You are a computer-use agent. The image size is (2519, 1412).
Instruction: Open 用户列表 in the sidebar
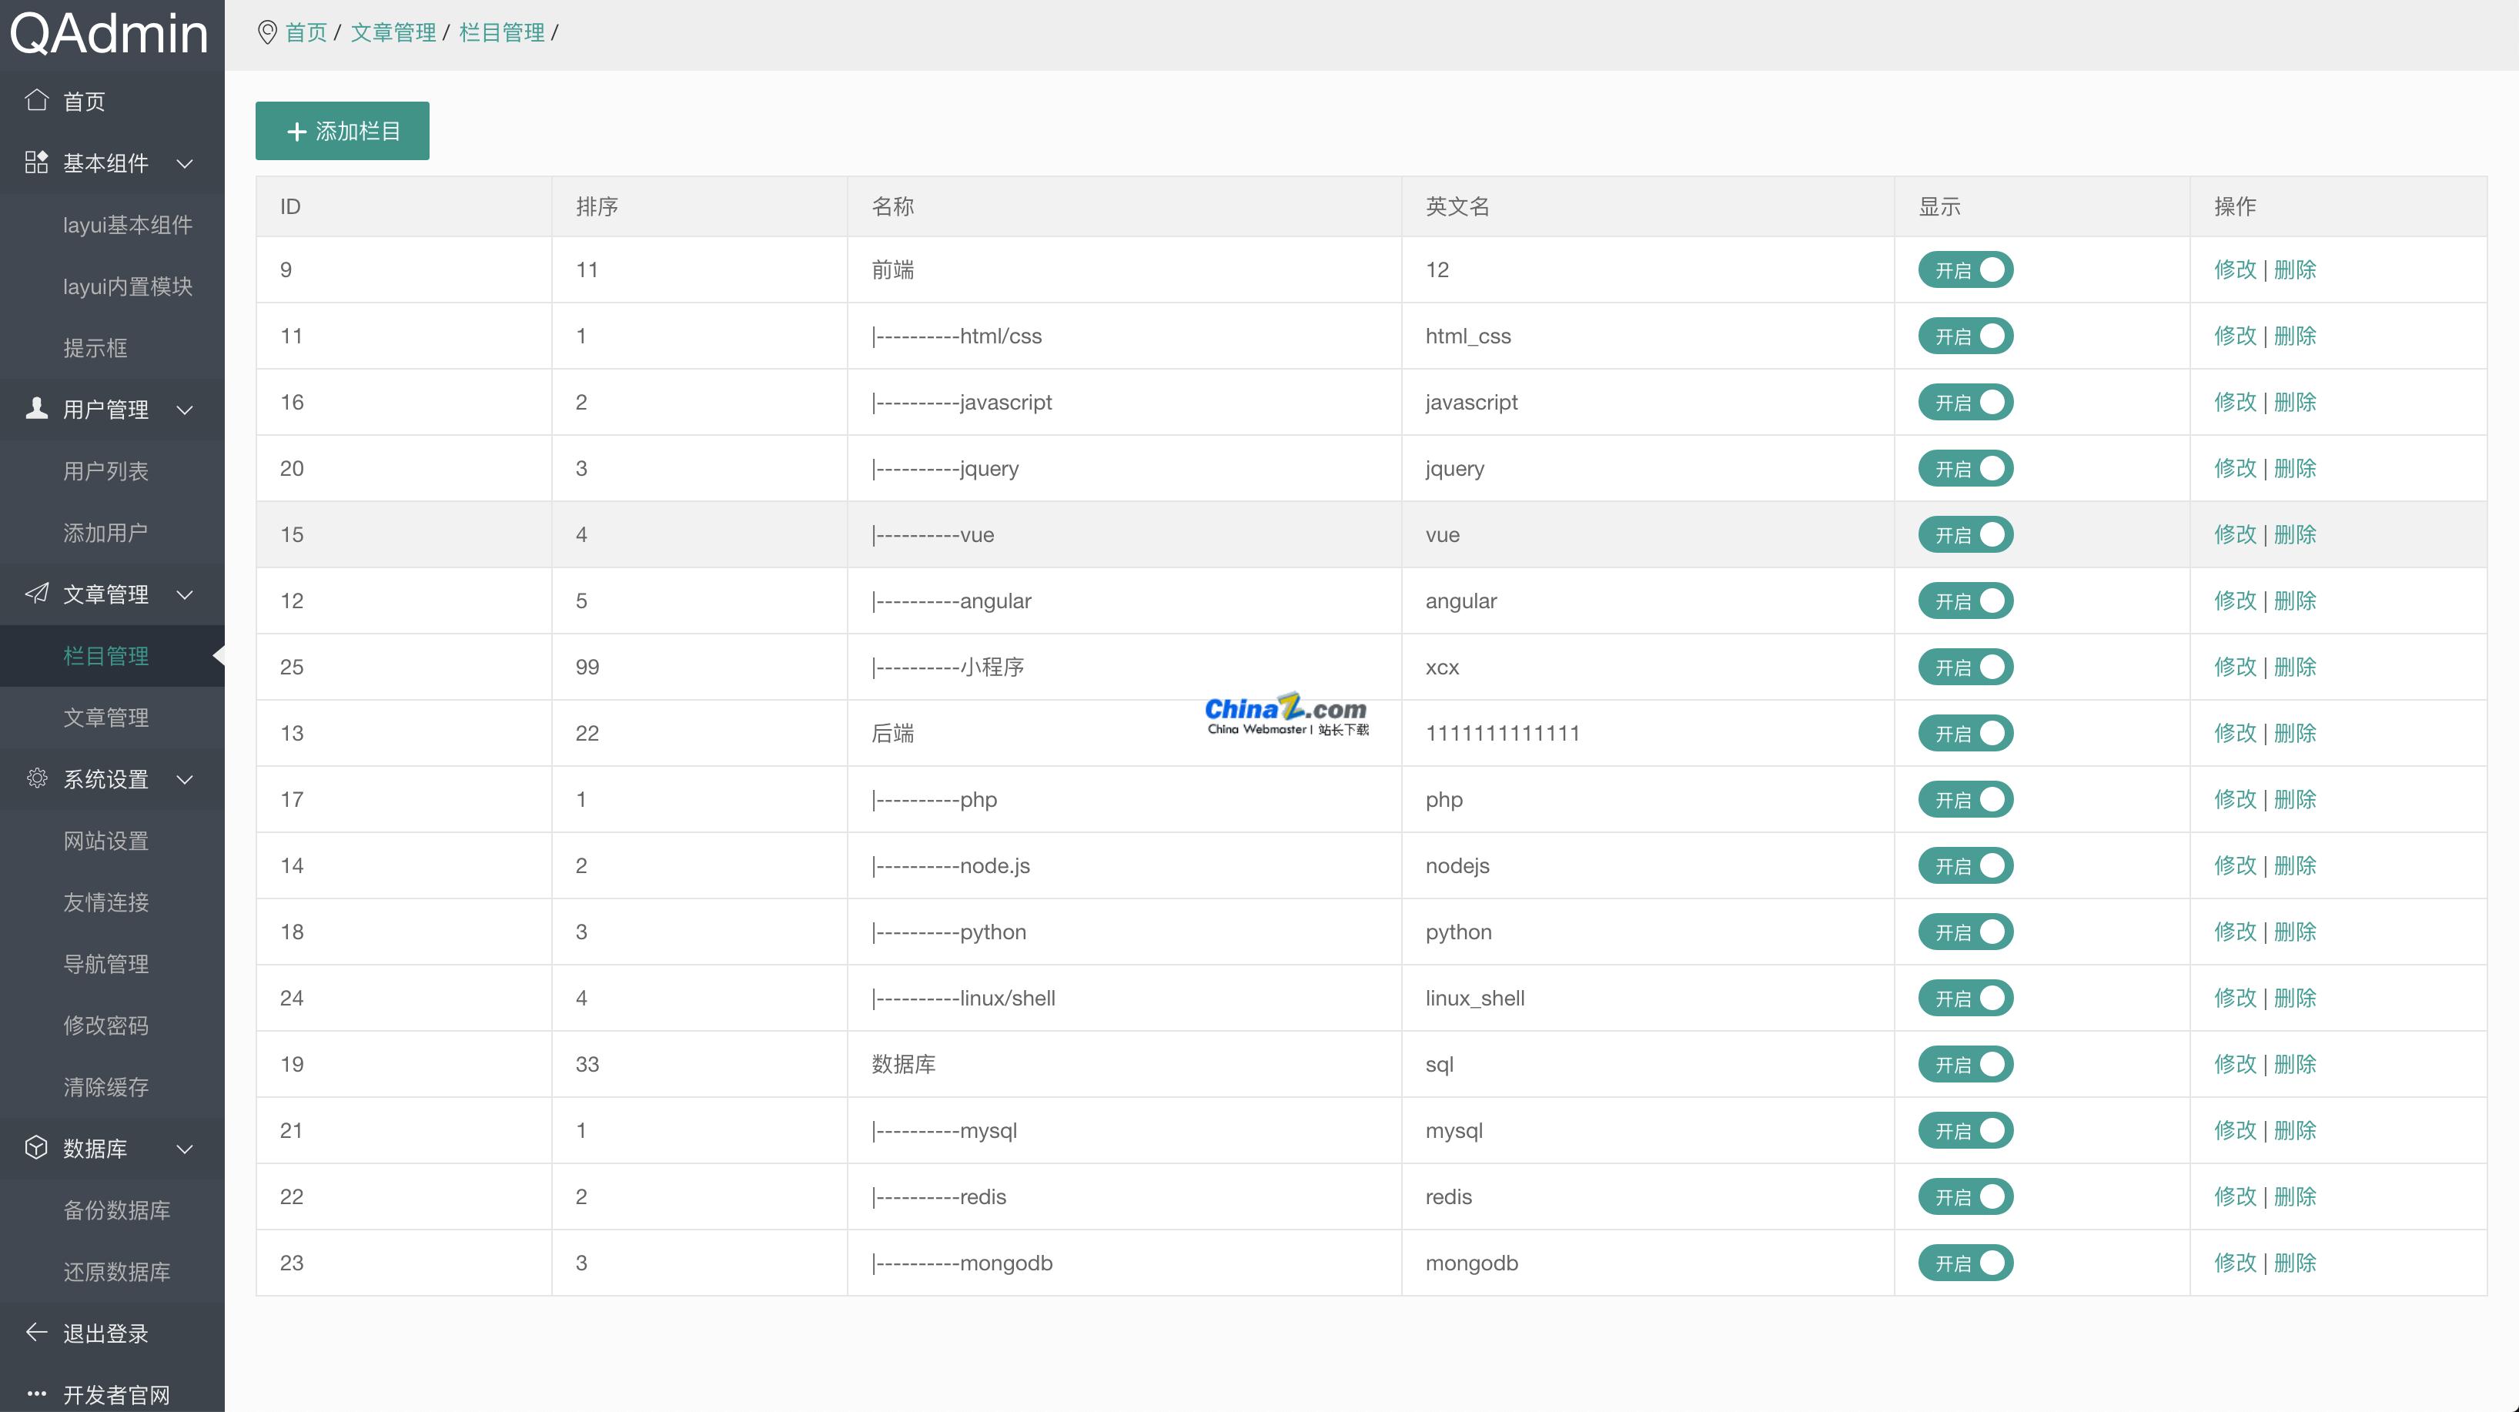coord(105,471)
